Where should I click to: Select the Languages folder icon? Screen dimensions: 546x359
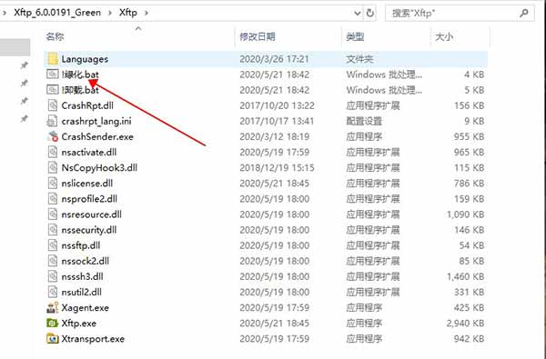[53, 59]
